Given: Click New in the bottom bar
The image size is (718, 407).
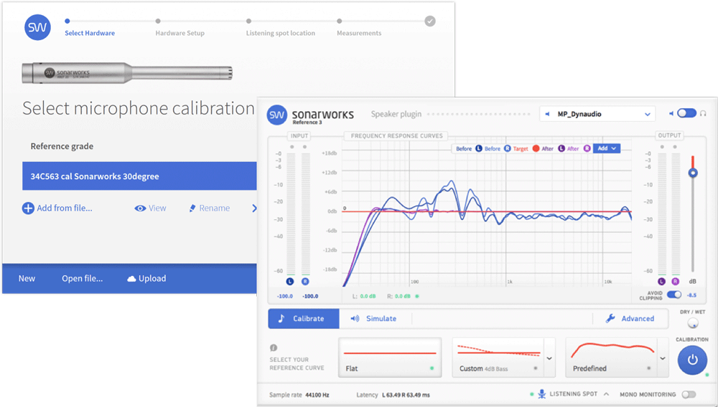Looking at the screenshot, I should click(x=27, y=278).
